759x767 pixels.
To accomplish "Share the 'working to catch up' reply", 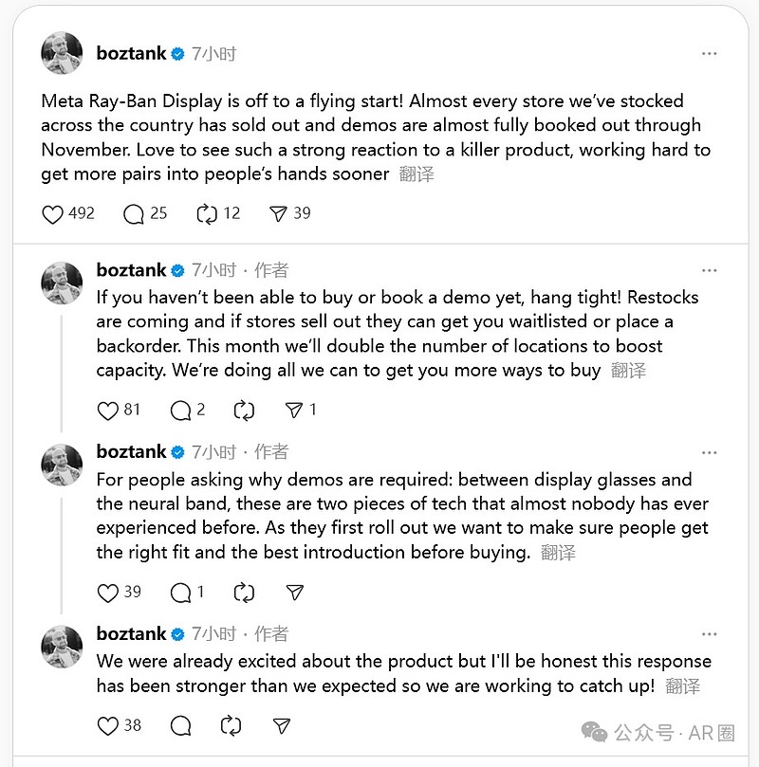I will [x=281, y=726].
